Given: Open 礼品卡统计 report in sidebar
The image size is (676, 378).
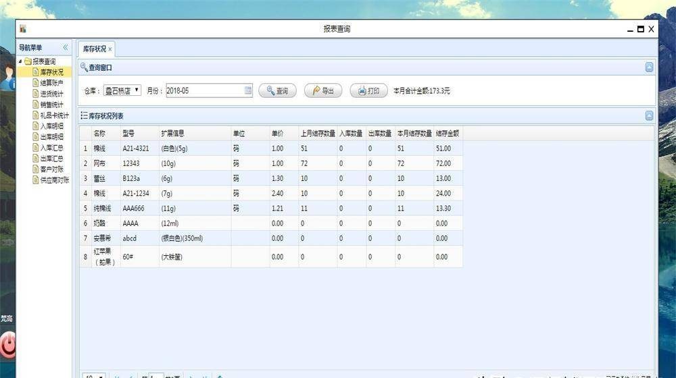Looking at the screenshot, I should click(54, 115).
